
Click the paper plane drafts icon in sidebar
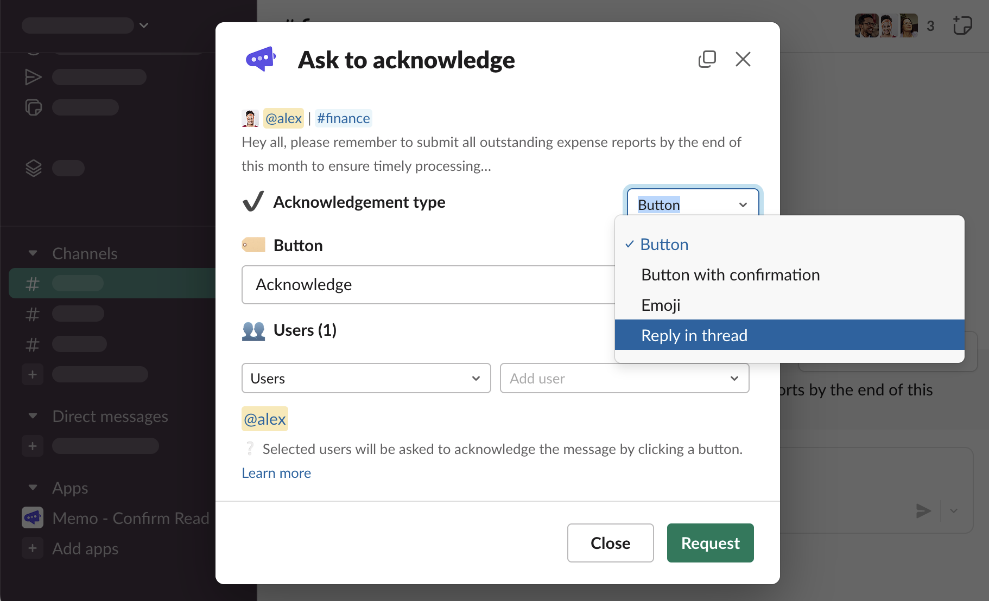(x=33, y=77)
